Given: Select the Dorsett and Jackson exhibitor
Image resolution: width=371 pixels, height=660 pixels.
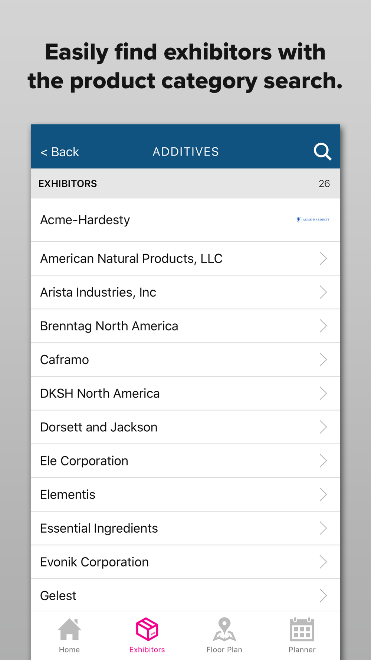Looking at the screenshot, I should coord(185,427).
